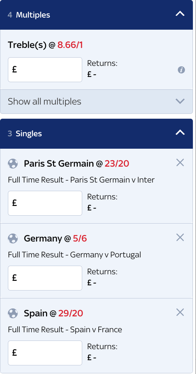Remove the Paris St Germain selection

[180, 163]
